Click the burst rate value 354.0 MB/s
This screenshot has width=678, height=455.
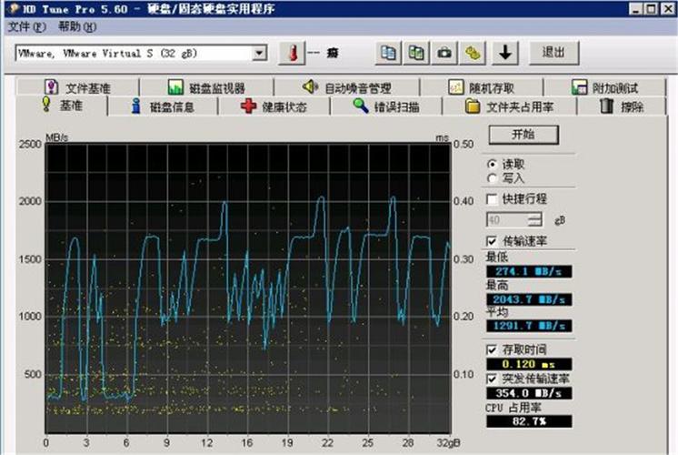coord(529,393)
